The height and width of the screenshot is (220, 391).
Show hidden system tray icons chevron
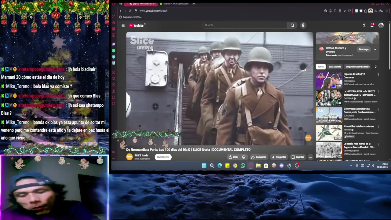351,166
